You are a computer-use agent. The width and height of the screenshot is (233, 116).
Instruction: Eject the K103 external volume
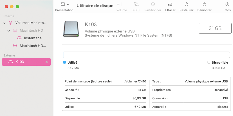click(47, 62)
